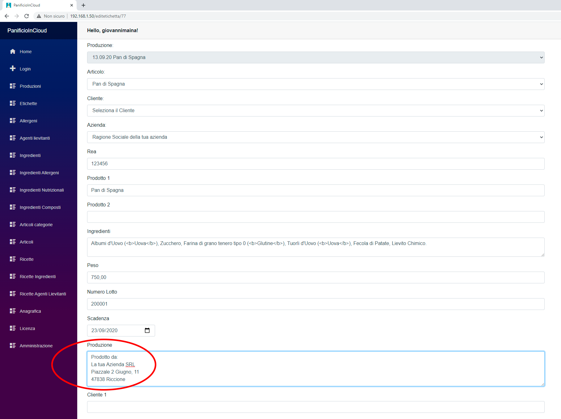Open the Articolo dropdown Pan di Spagna
This screenshot has width=561, height=419.
click(x=316, y=84)
